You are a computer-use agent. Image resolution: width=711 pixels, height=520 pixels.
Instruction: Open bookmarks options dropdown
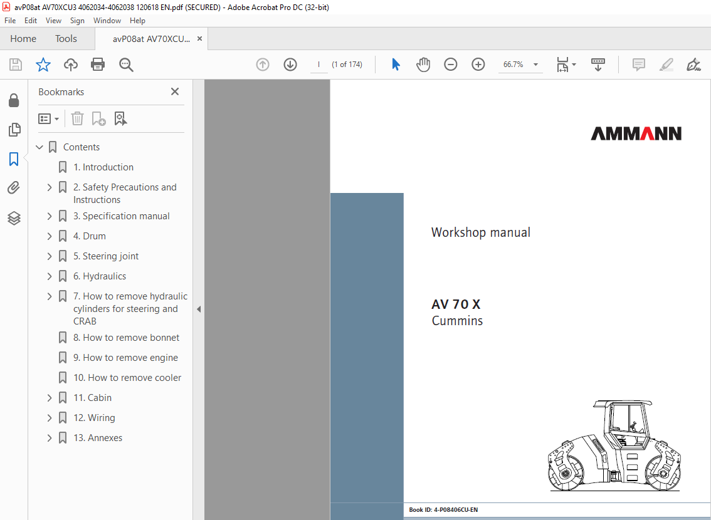click(x=49, y=118)
